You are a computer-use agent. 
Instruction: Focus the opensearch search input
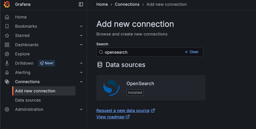(150, 52)
